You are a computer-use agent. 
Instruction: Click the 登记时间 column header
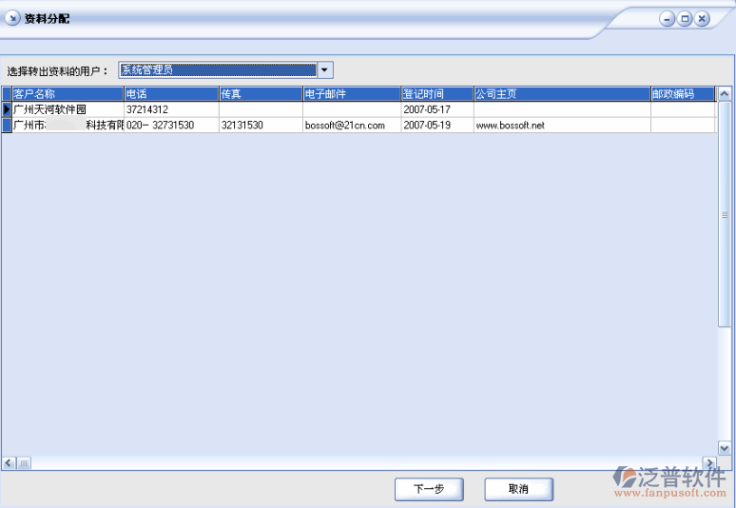437,94
